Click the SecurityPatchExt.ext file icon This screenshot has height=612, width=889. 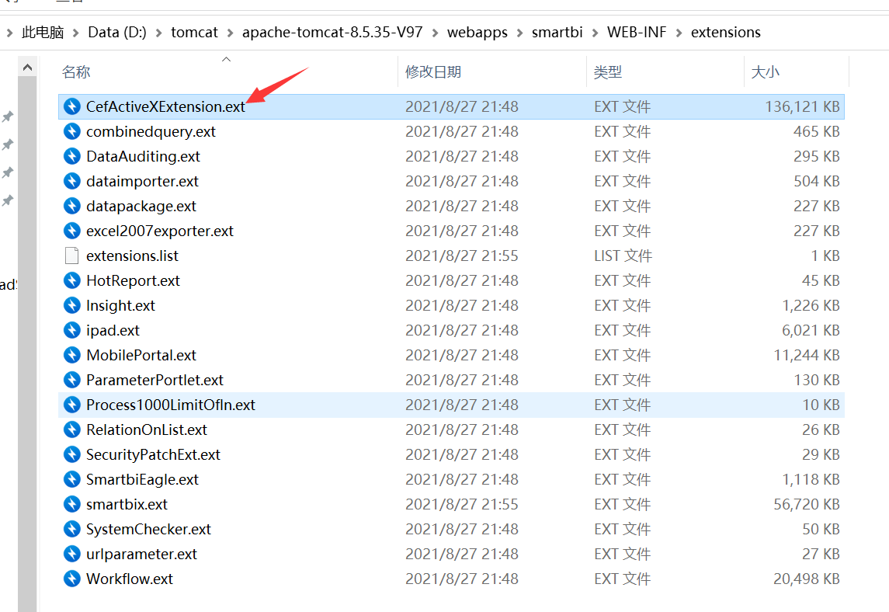pyautogui.click(x=72, y=455)
